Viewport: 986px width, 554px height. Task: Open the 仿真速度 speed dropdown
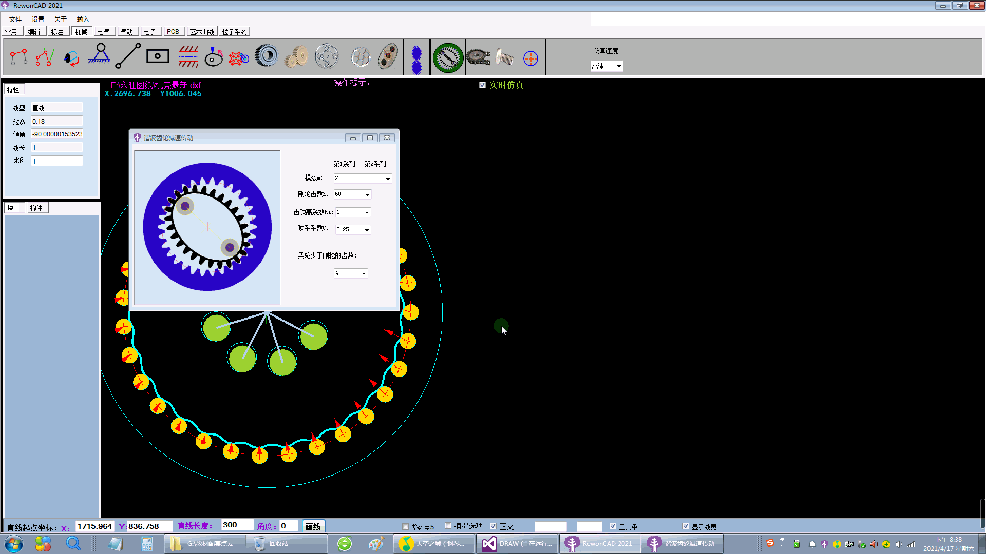click(619, 66)
